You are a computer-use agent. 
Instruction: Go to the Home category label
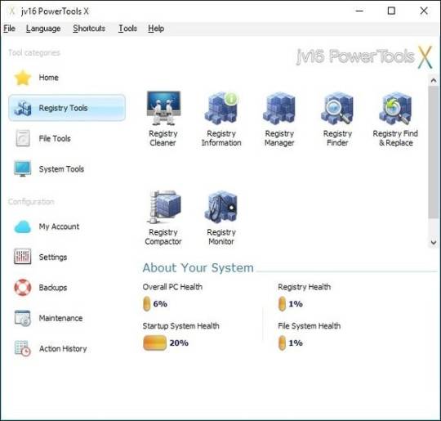point(49,78)
